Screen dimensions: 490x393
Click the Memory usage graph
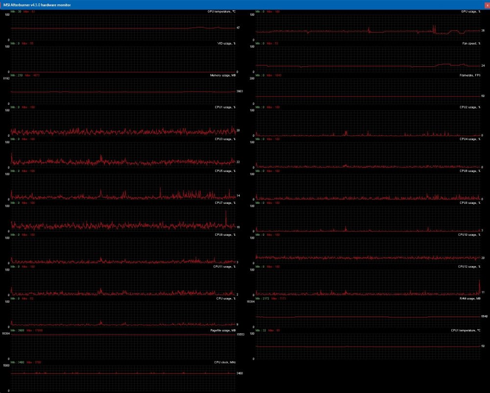point(122,91)
